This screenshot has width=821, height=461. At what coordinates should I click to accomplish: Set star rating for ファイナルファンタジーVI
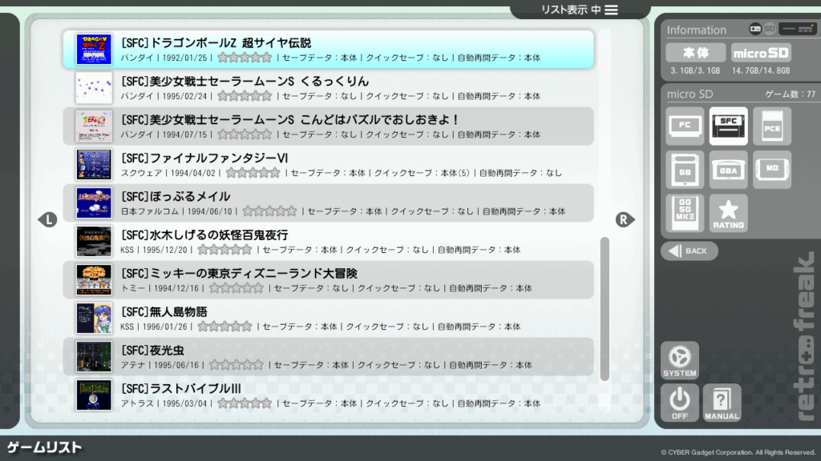coord(253,173)
